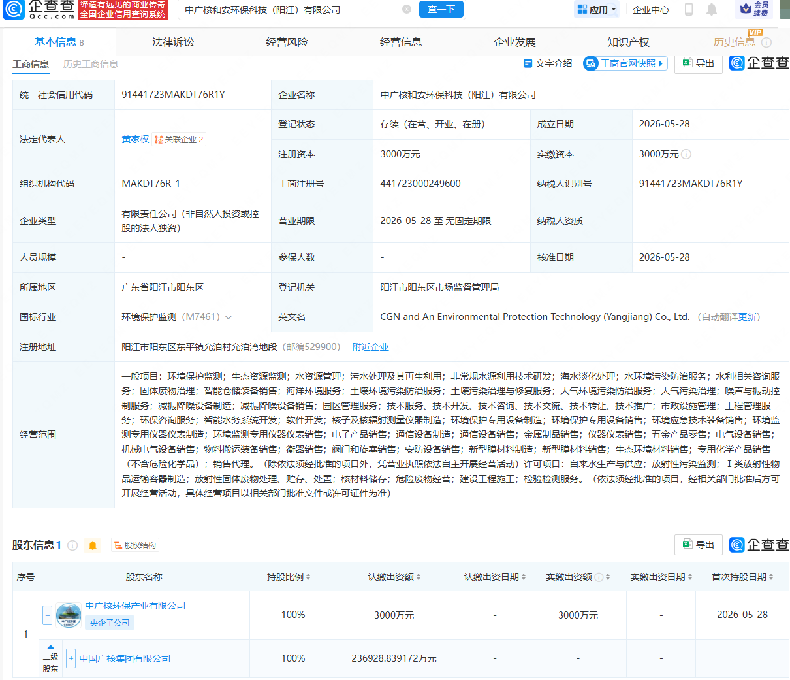This screenshot has height=680, width=790.
Task: Click 阳江市阳东区市场监督管理局 registration authority
Action: pos(439,287)
